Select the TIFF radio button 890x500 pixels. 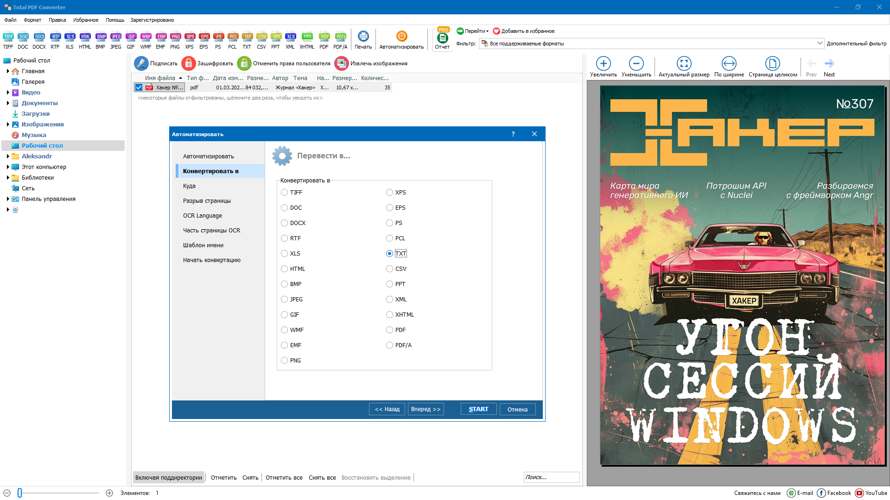click(284, 193)
